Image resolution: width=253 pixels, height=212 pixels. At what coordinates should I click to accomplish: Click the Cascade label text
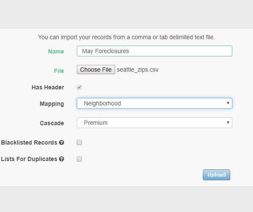pyautogui.click(x=52, y=123)
